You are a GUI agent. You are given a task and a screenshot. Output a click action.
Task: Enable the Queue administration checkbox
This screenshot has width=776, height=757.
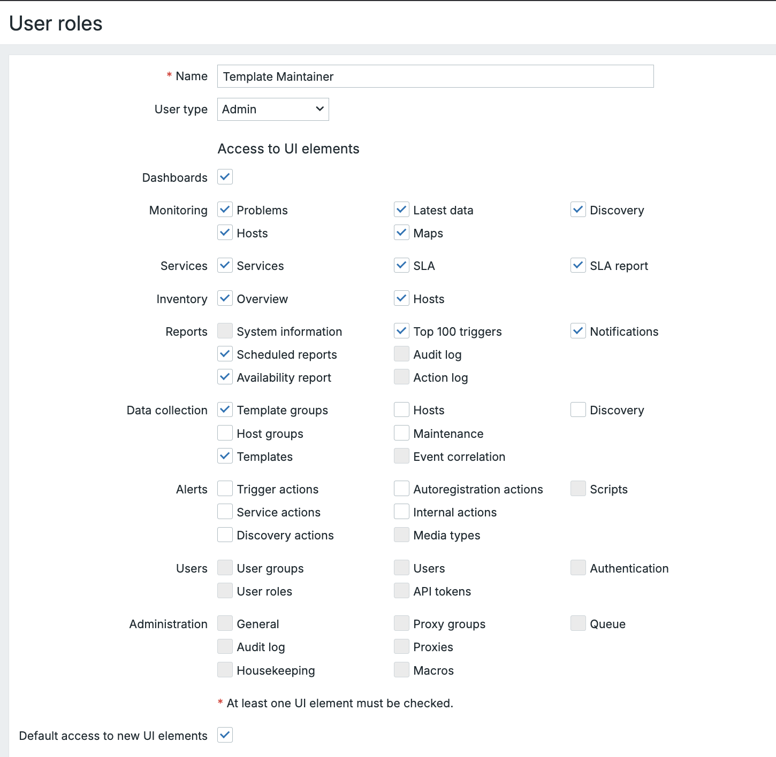click(x=578, y=623)
